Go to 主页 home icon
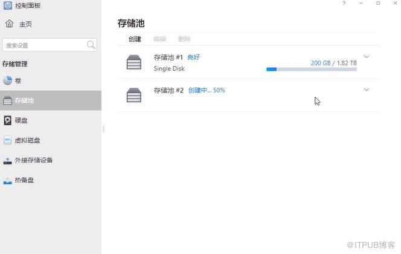The image size is (401, 254). (10, 24)
